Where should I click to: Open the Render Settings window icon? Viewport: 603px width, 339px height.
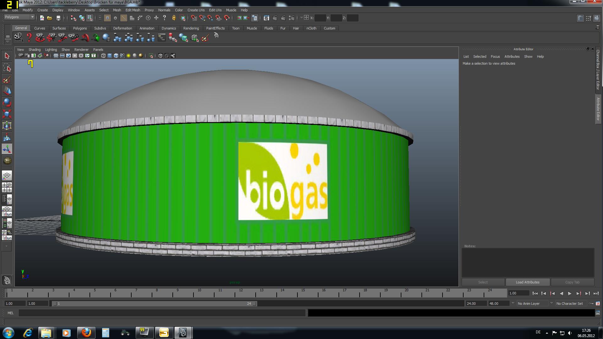[292, 18]
